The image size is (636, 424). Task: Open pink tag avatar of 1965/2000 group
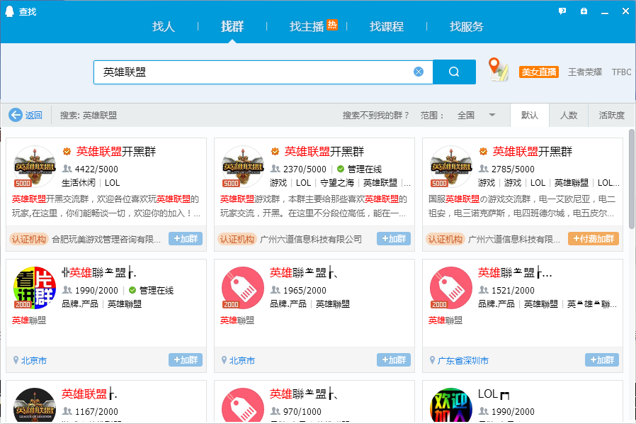pyautogui.click(x=242, y=288)
